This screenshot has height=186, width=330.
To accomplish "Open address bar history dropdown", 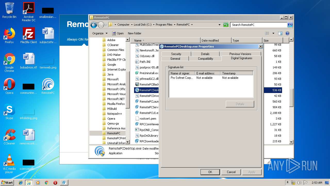I will tap(219, 25).
